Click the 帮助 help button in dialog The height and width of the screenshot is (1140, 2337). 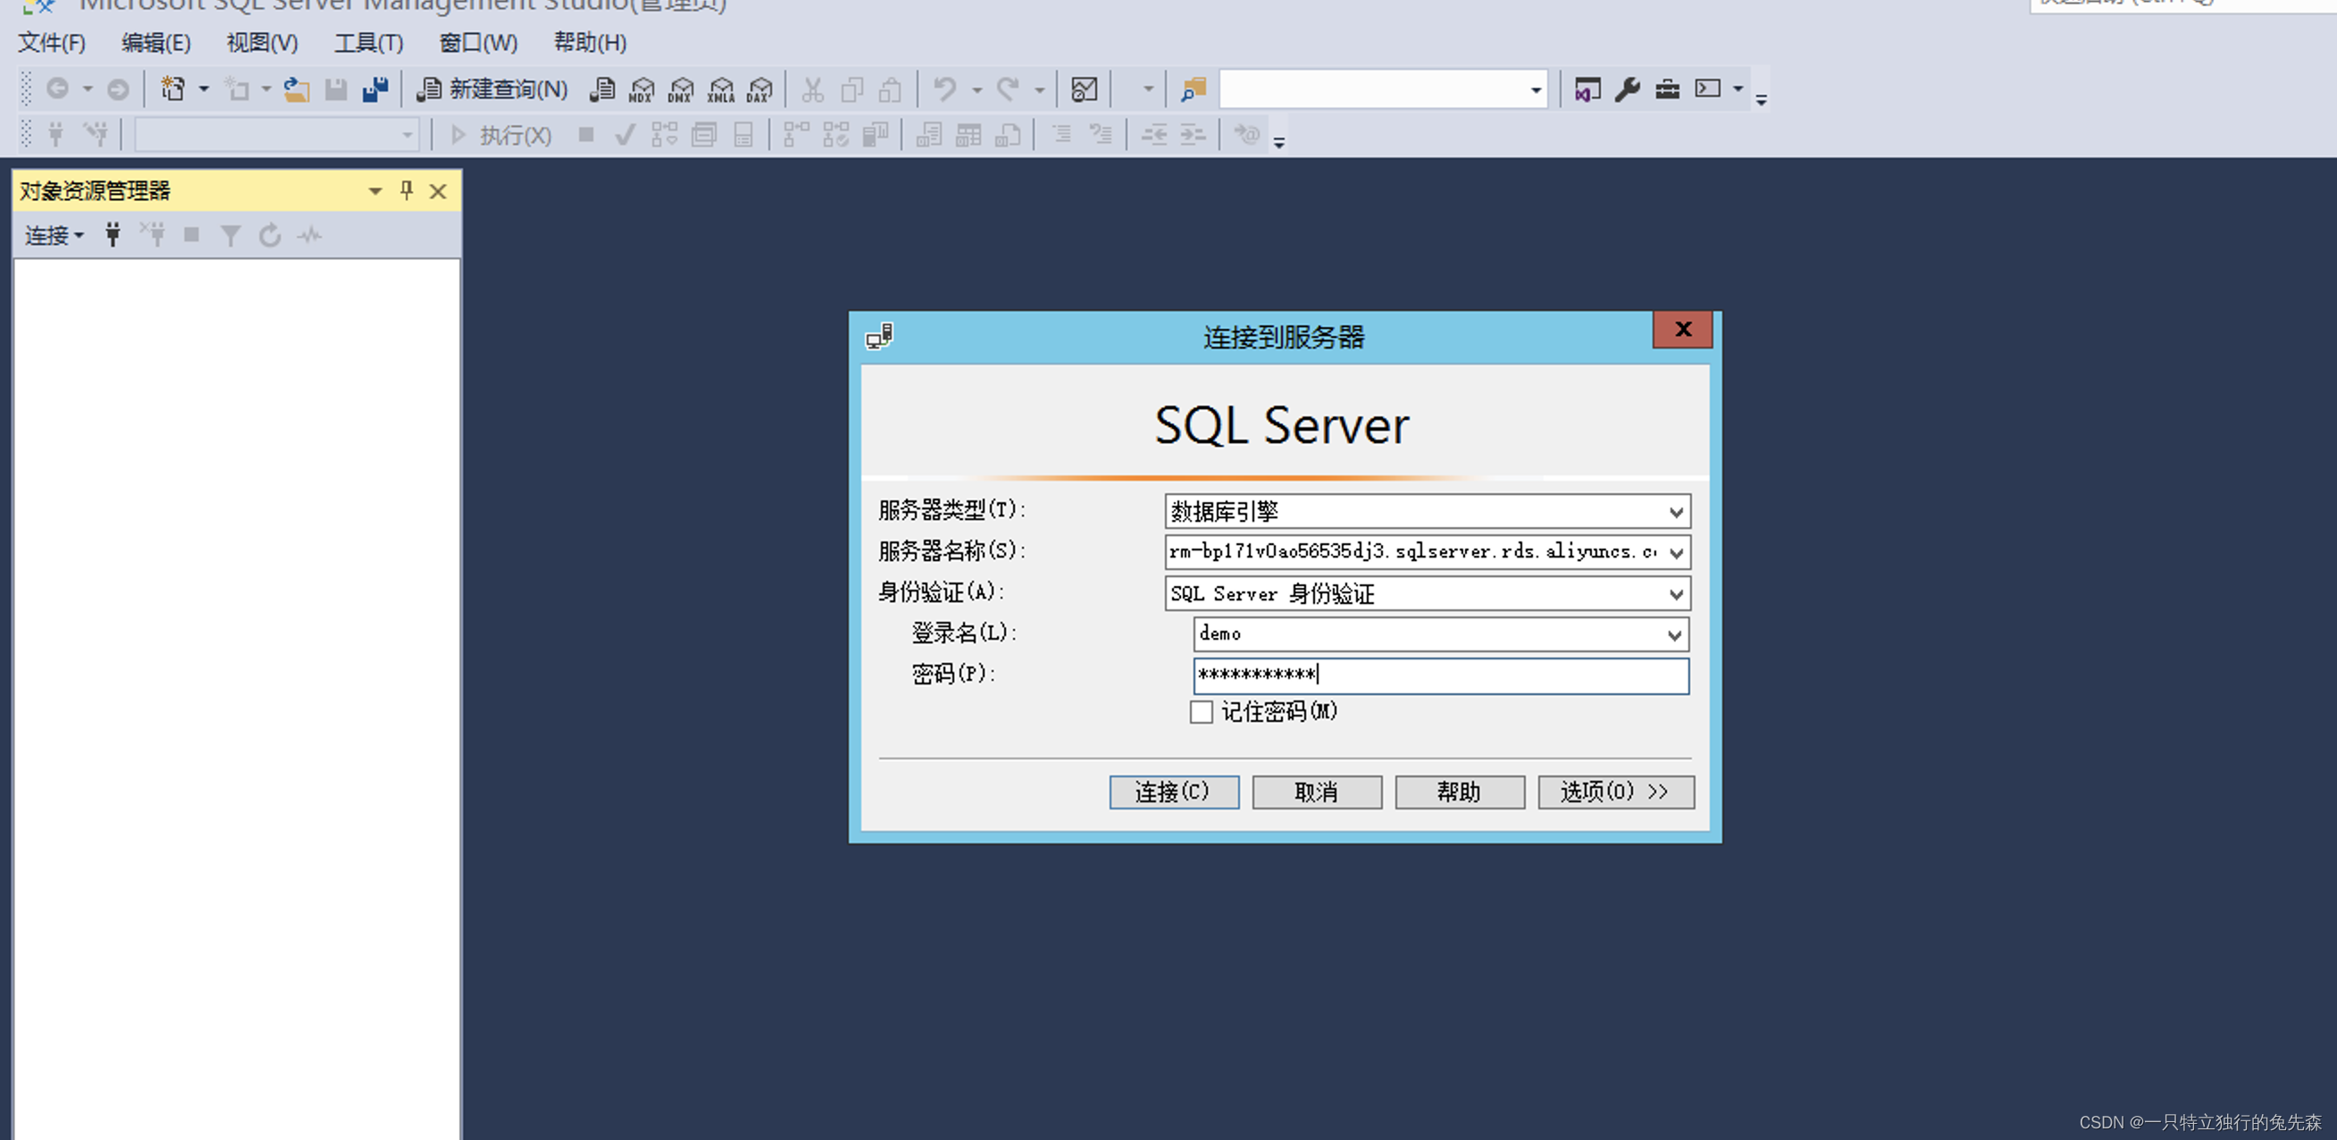[x=1459, y=792]
